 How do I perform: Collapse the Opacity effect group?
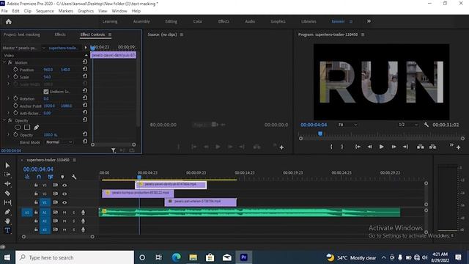[x=4, y=120]
